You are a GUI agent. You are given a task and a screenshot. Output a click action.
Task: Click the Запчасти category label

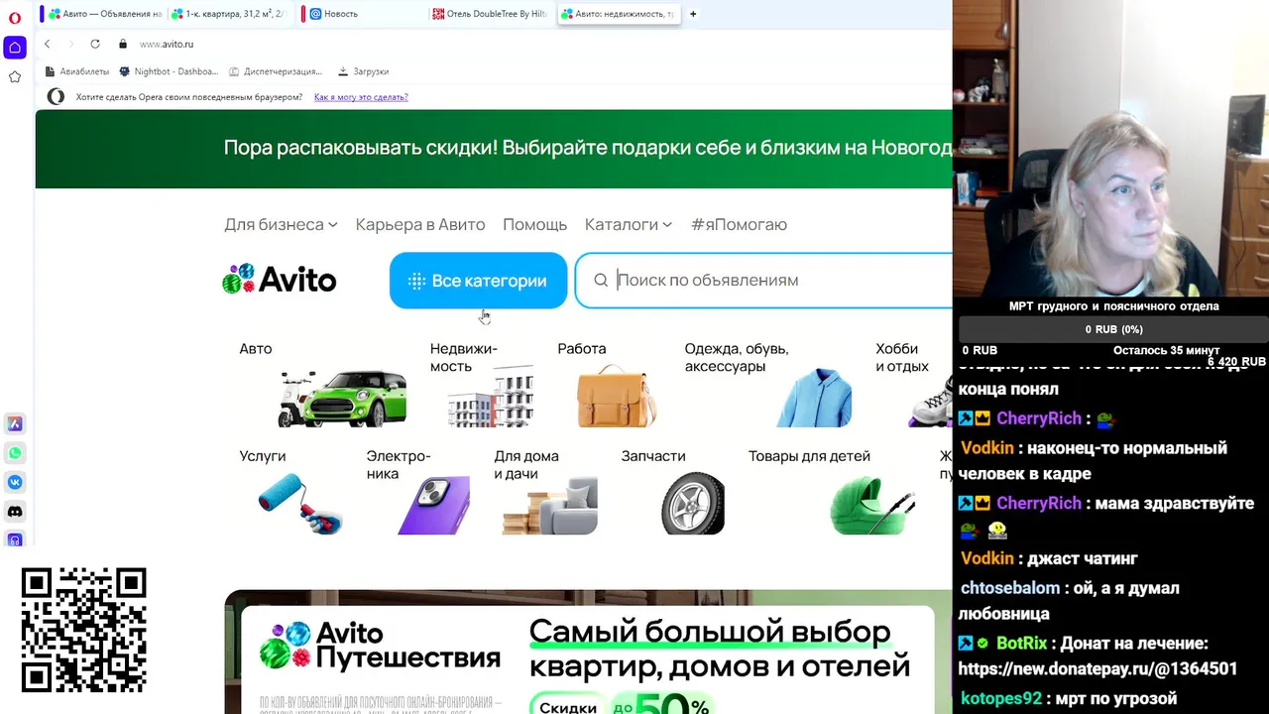click(653, 456)
